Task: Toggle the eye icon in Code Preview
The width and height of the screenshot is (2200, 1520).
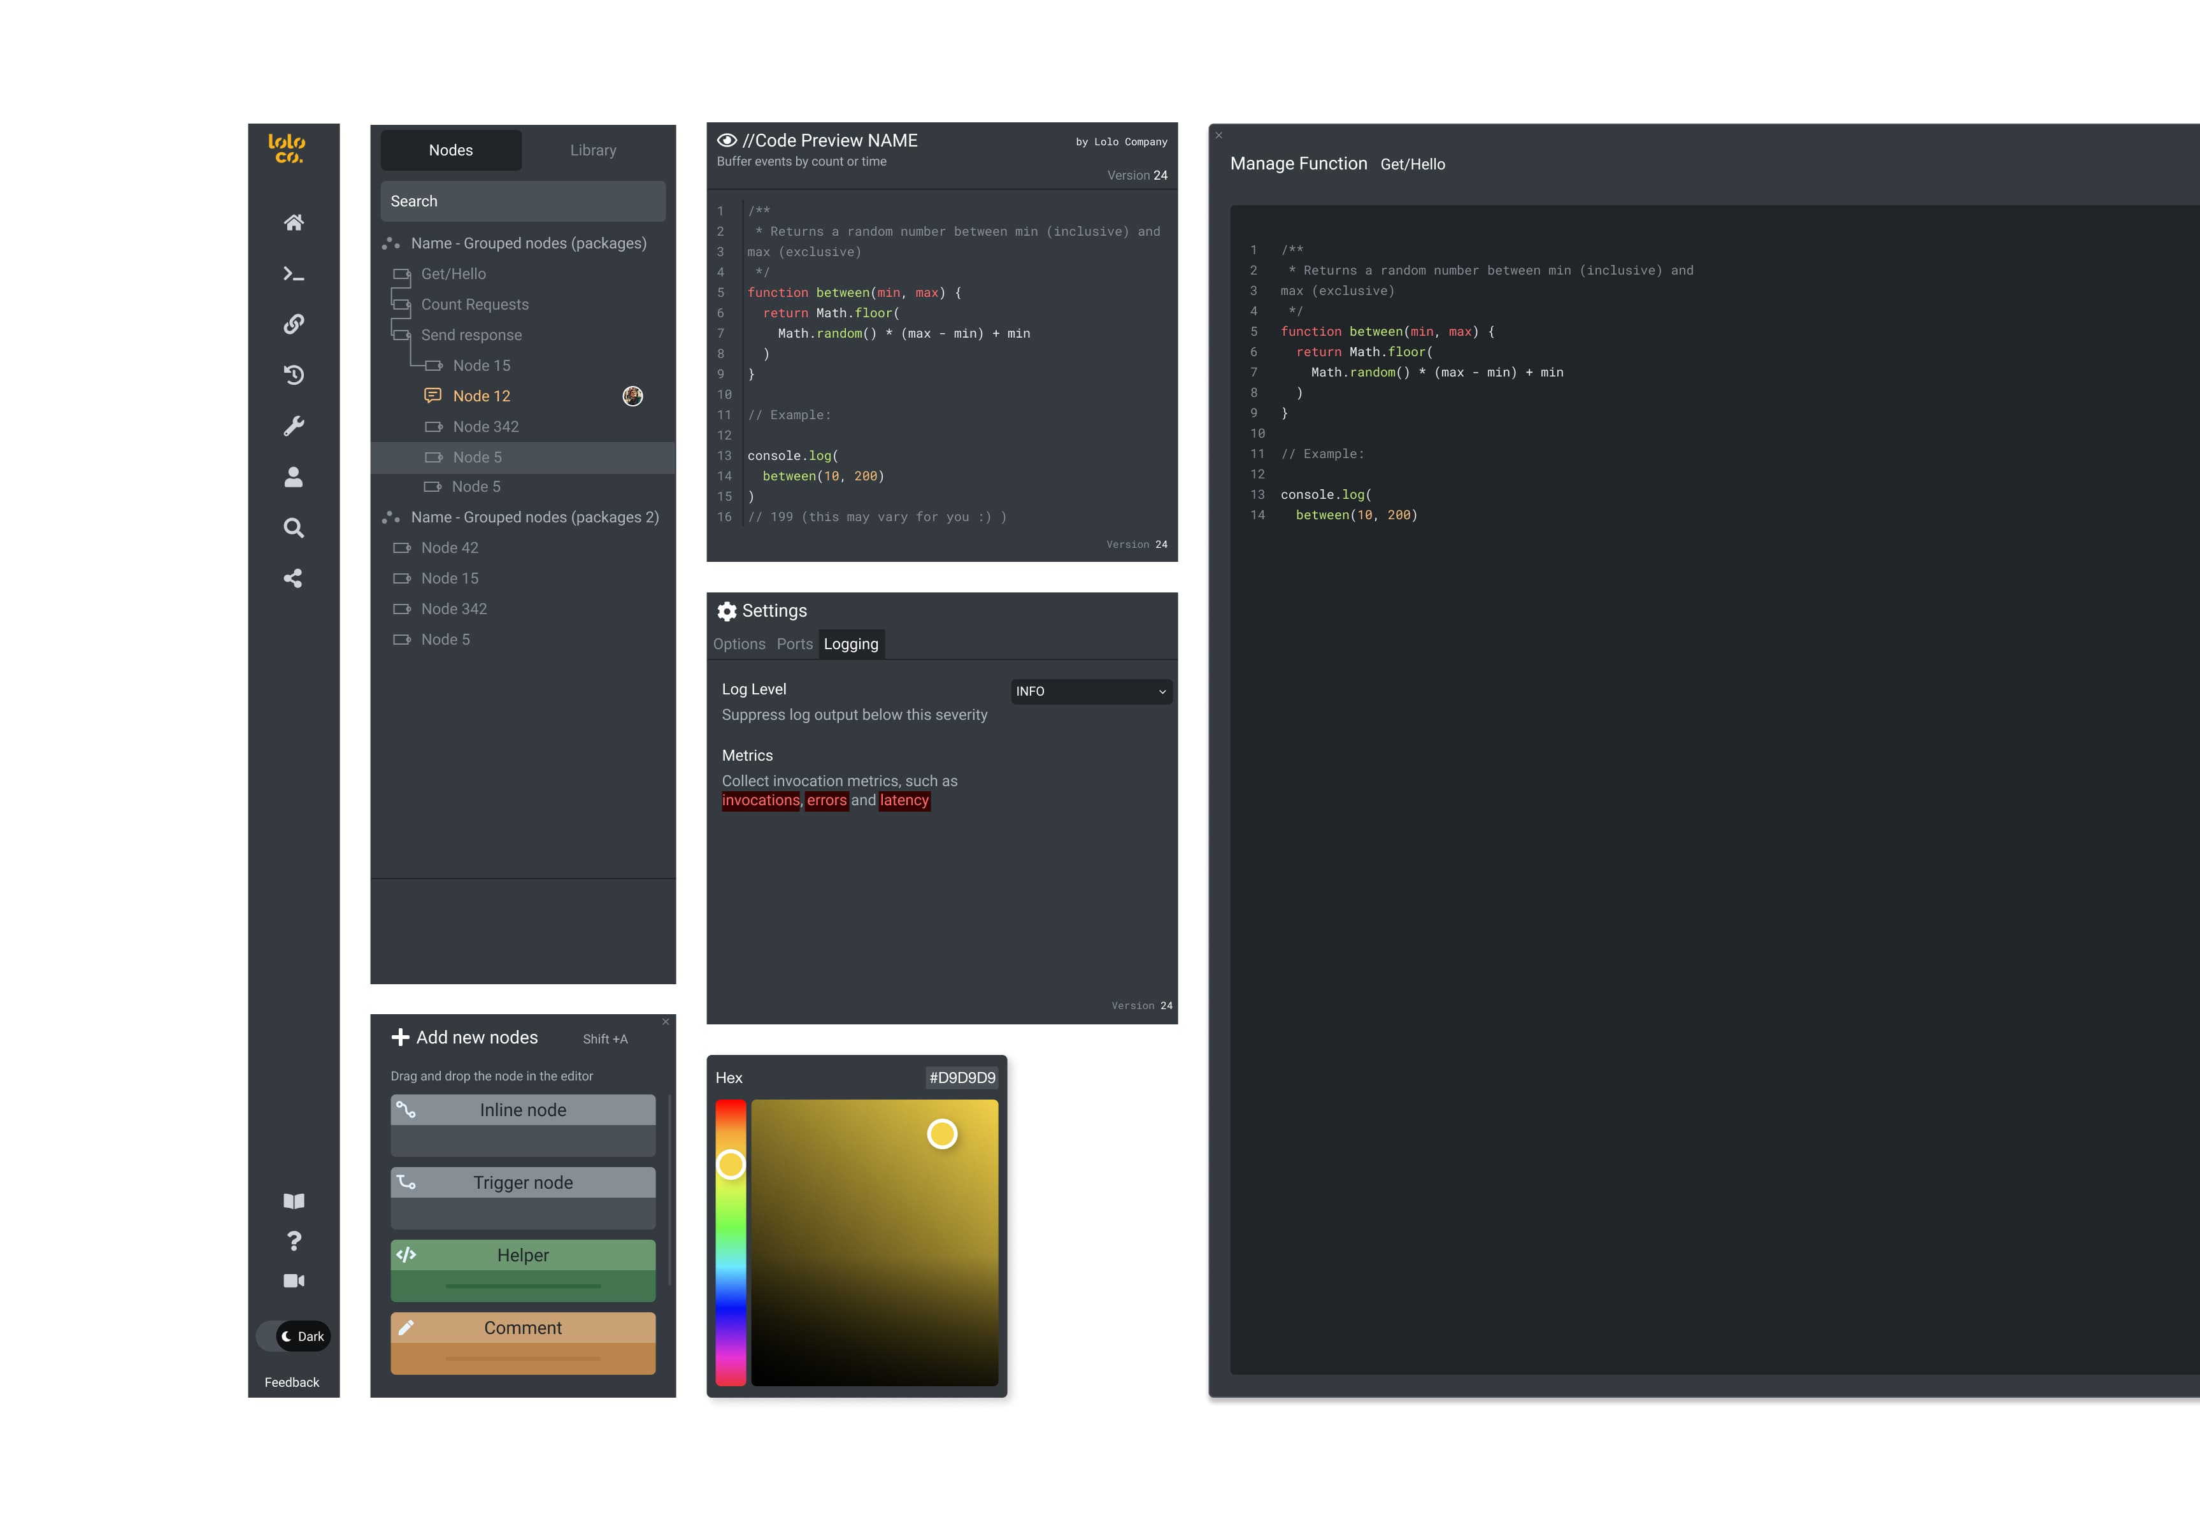Action: point(727,140)
